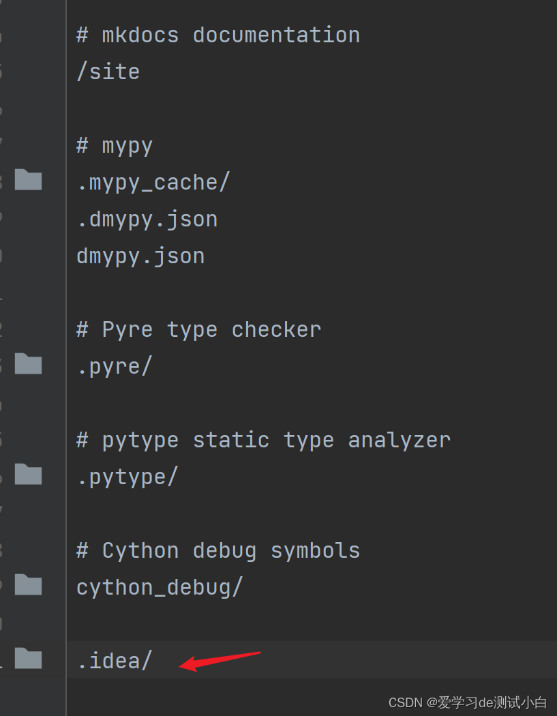The width and height of the screenshot is (557, 716).
Task: Click the /site ignore entry
Action: [x=108, y=72]
